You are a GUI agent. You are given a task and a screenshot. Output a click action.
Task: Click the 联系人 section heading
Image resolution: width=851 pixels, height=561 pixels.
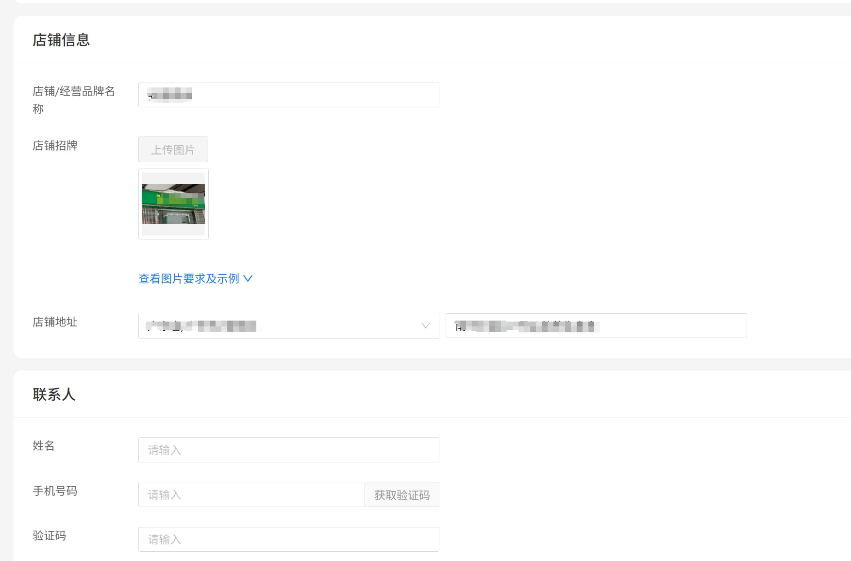point(54,394)
